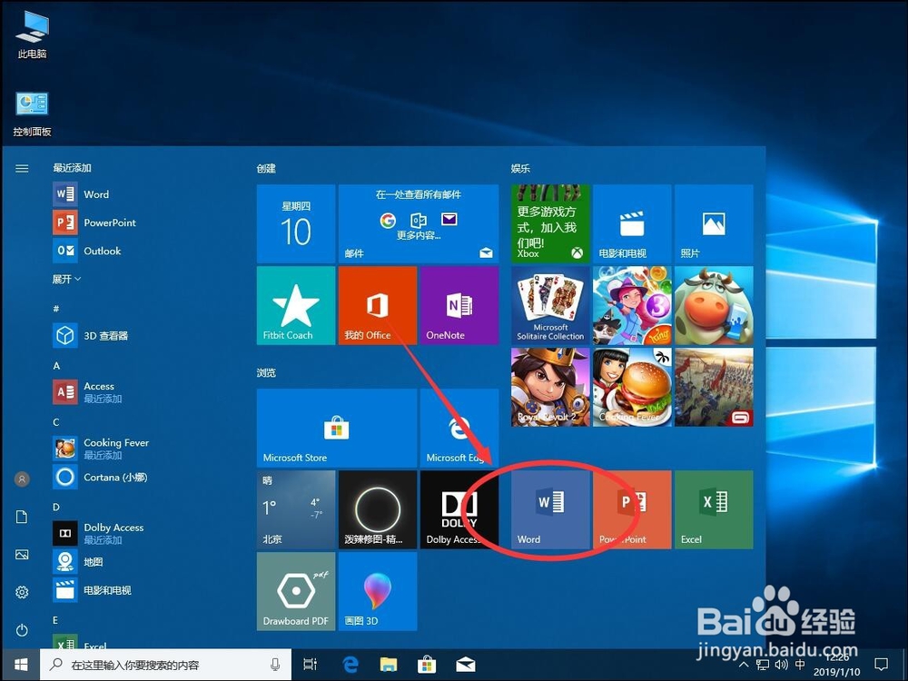Viewport: 908px width, 681px height.
Task: Open the 照片 photos tile
Action: (x=714, y=224)
